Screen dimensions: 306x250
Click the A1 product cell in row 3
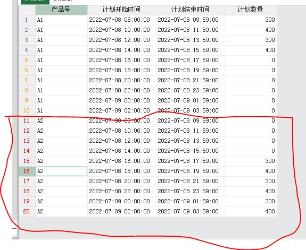61,40
